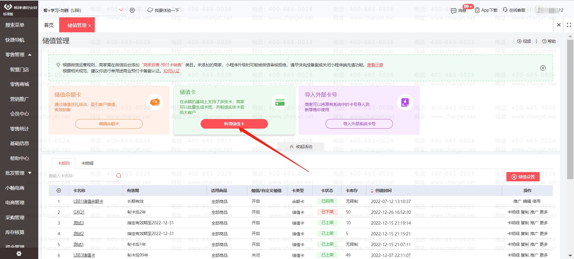Click the 我要体验一下 trial icon
The image size is (574, 259).
pos(150,10)
